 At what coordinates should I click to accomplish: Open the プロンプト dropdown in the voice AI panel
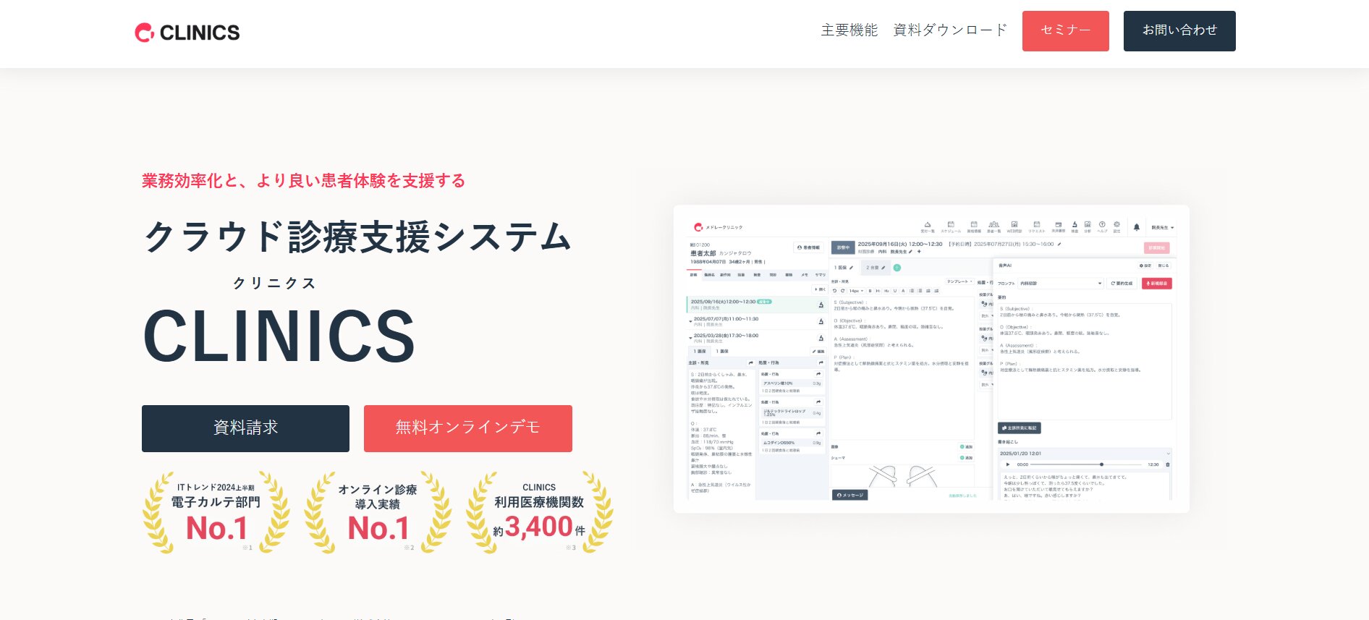point(1060,284)
